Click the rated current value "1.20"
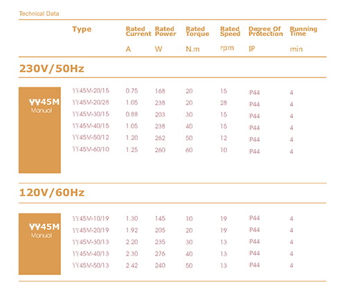The image size is (346, 291). tap(131, 138)
